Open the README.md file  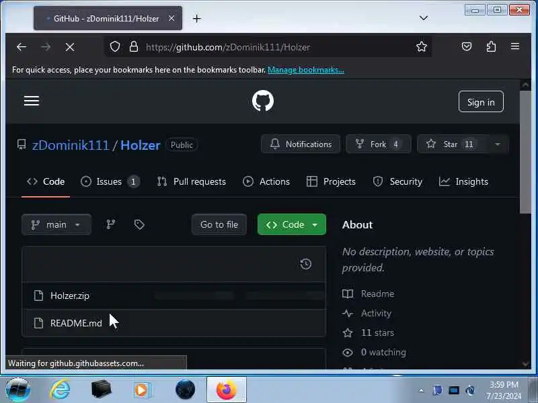coord(76,323)
